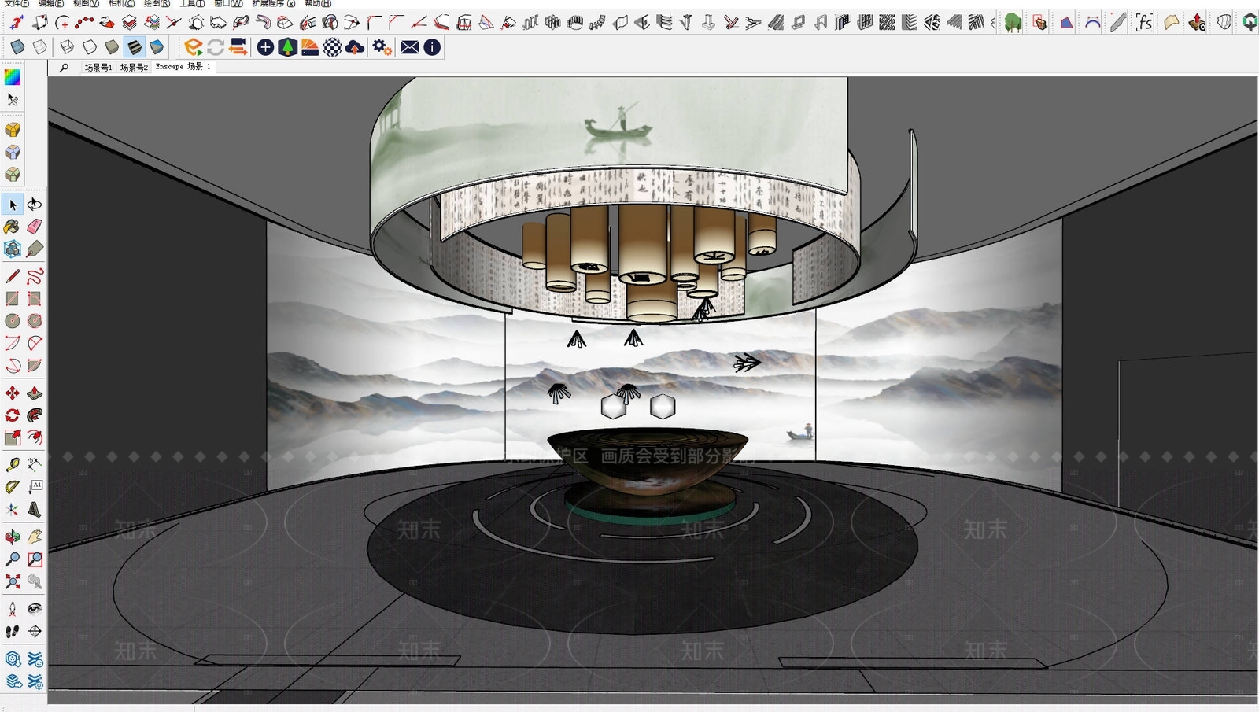
Task: Switch to Monochrome face style
Action: pos(157,47)
